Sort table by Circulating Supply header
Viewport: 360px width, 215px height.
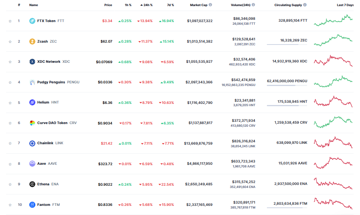pyautogui.click(x=288, y=5)
